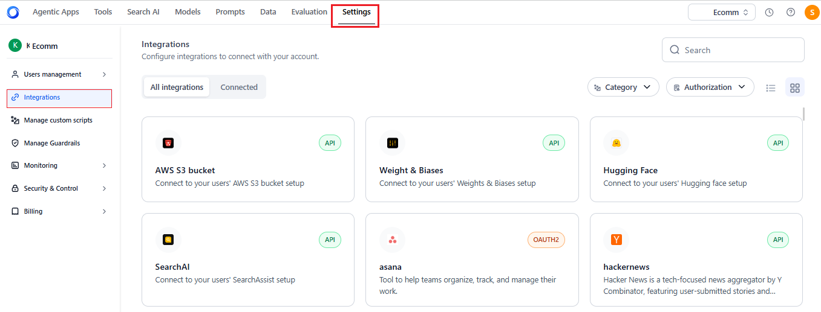This screenshot has width=821, height=312.
Task: Open the Category filter dropdown
Action: pos(623,88)
